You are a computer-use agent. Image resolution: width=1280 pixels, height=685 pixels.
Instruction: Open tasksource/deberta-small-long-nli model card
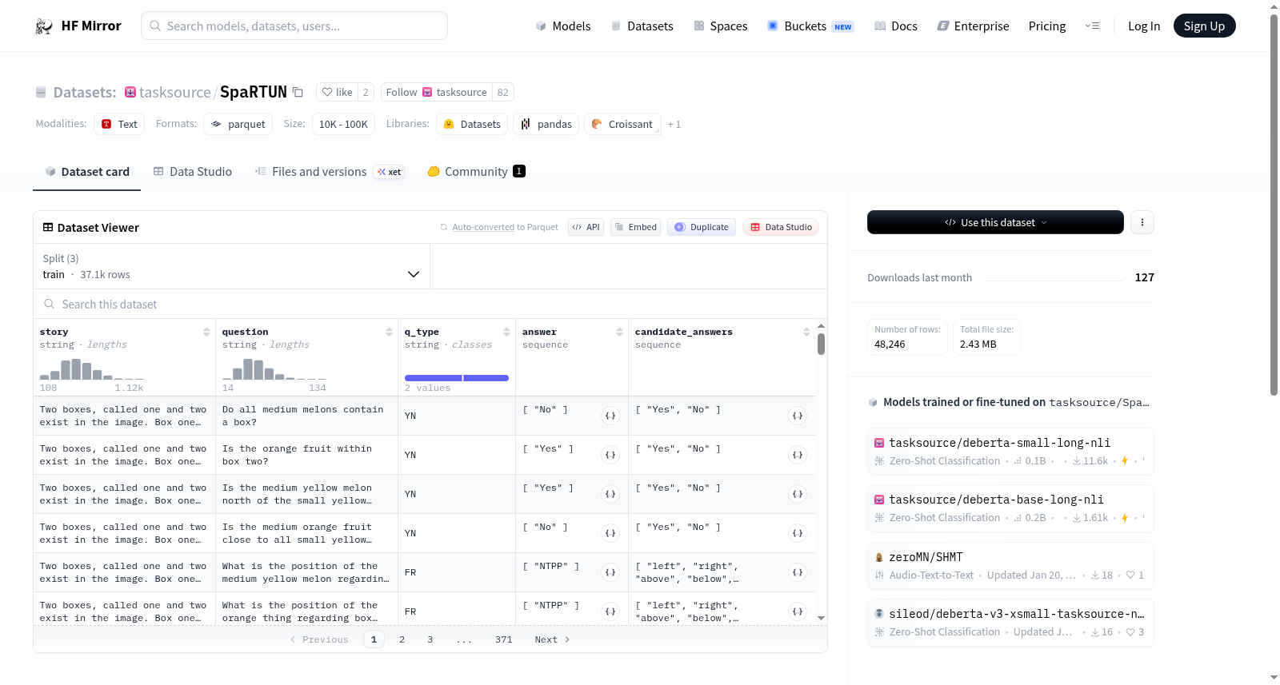click(1010, 452)
